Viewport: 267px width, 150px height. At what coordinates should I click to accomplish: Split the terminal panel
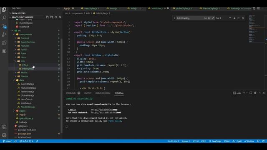tap(251, 93)
